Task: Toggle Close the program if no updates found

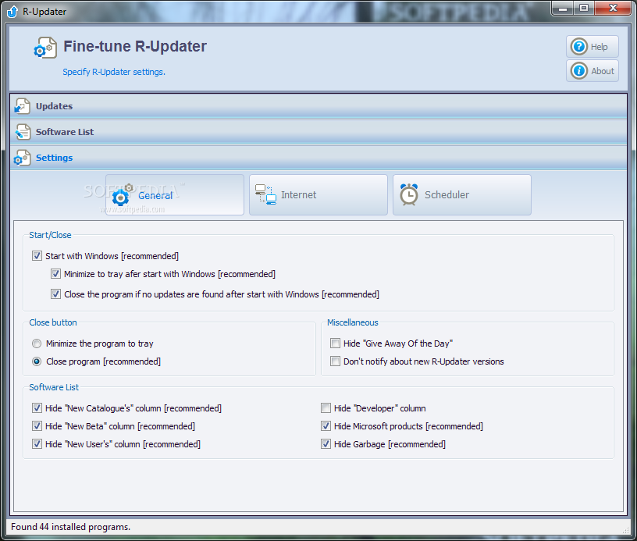Action: coord(55,294)
